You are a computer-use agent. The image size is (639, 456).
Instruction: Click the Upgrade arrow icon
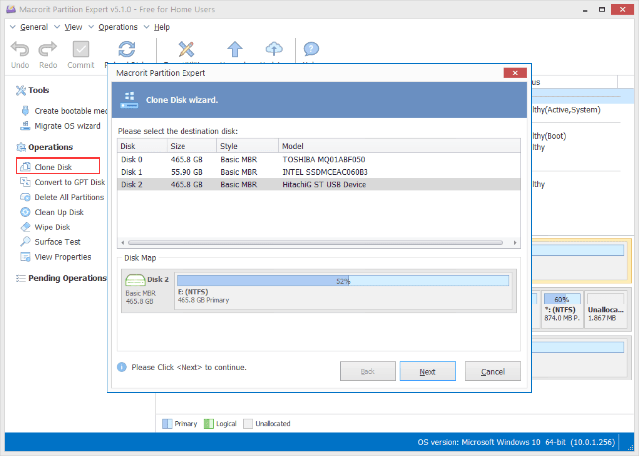click(x=235, y=50)
